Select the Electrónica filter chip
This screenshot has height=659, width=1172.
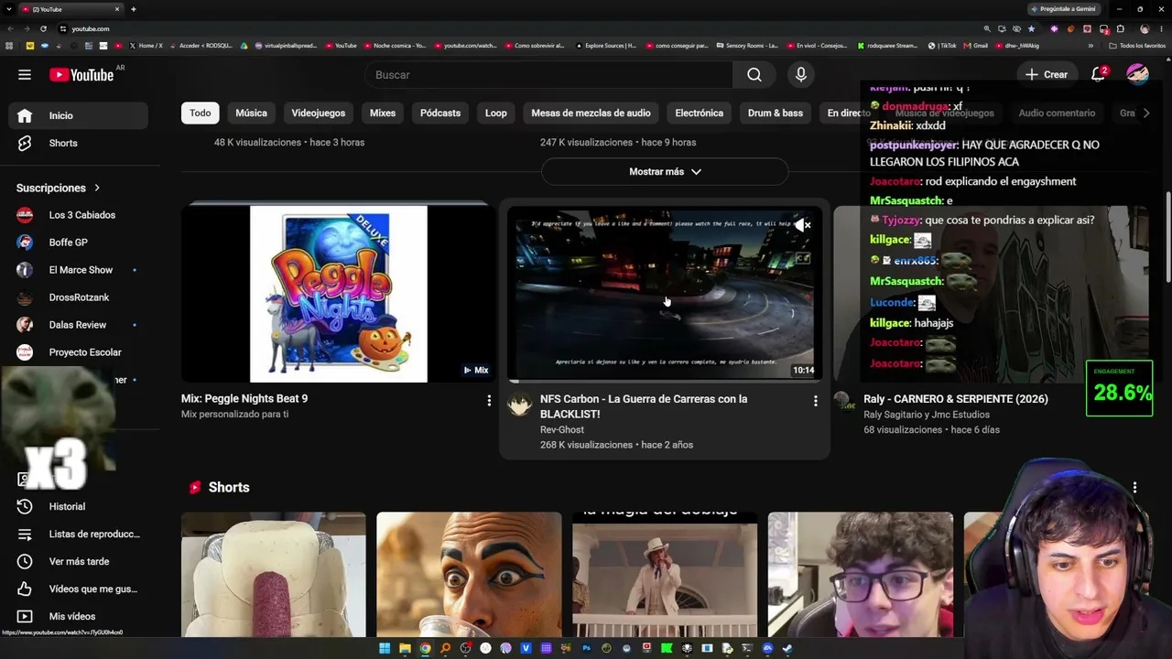(700, 113)
